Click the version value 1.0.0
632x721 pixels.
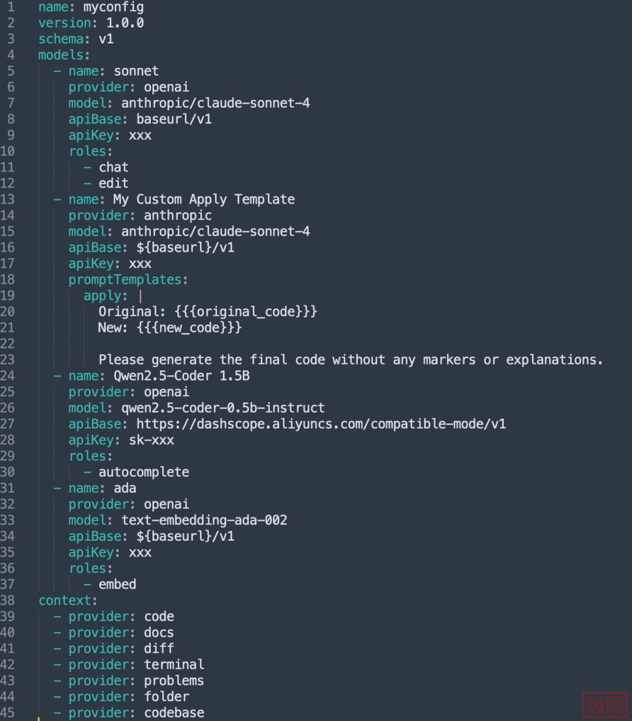pos(125,23)
